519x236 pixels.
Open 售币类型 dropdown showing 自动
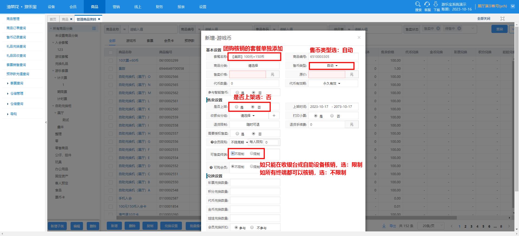[332, 66]
